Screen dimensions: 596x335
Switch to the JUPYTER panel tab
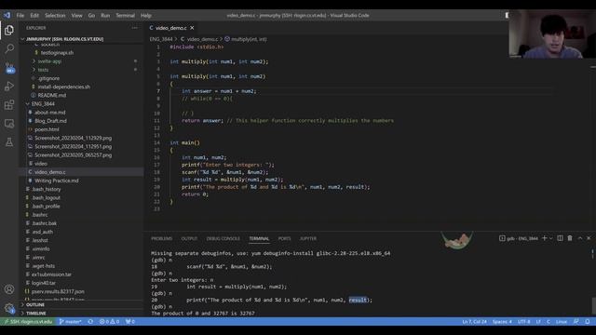[x=308, y=238]
